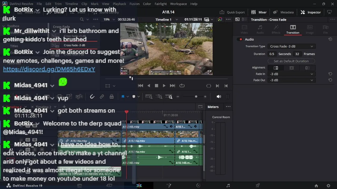
Task: Toggle the Mixer panel
Action: tap(259, 12)
